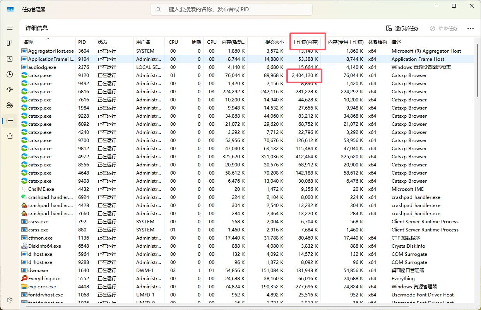Expand the navigation sidebar menu

click(9, 27)
